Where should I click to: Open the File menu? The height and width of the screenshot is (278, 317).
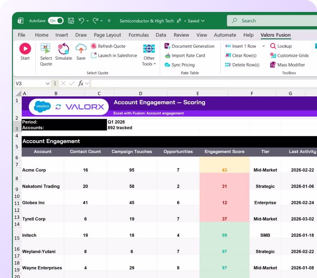(x=21, y=35)
